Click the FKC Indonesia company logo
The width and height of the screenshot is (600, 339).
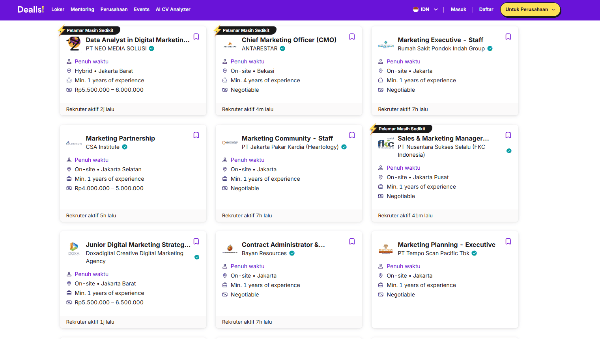[386, 143]
